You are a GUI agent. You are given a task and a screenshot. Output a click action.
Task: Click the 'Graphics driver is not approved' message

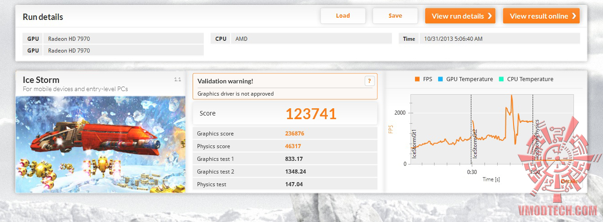tap(236, 94)
